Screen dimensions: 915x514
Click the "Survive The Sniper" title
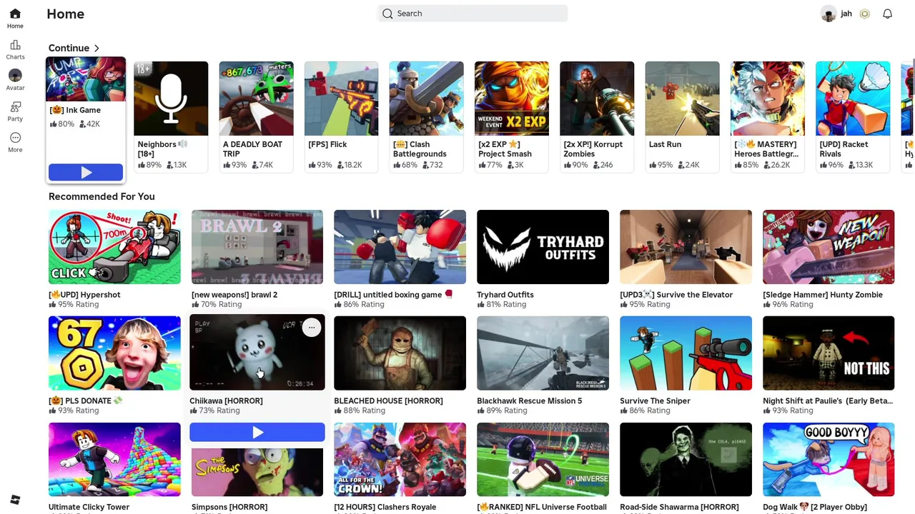point(655,401)
